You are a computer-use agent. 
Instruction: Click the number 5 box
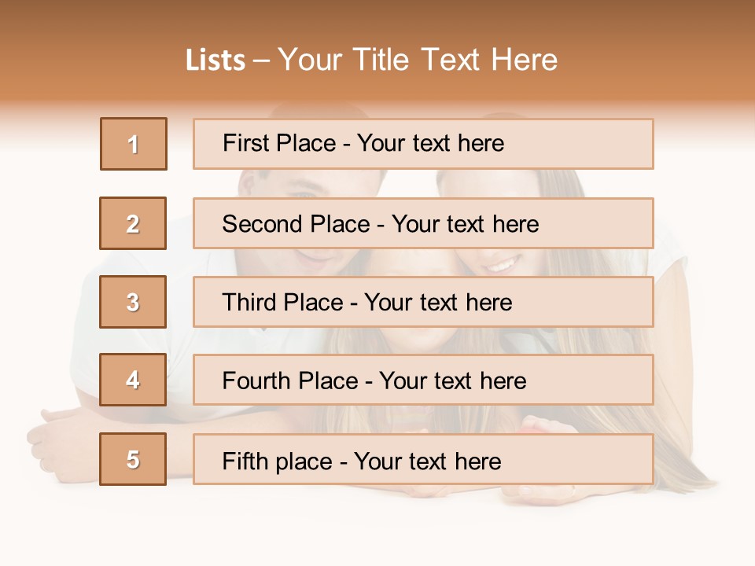click(x=133, y=459)
